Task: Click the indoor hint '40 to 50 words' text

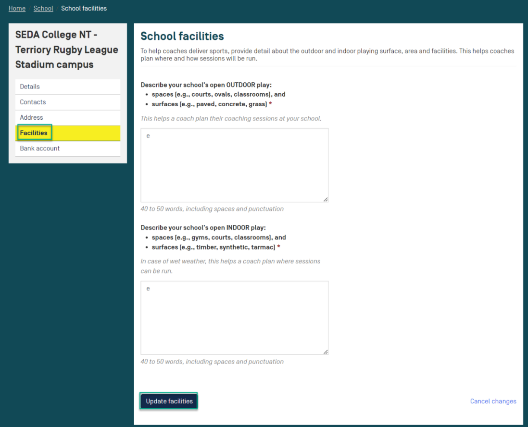Action: tap(212, 362)
